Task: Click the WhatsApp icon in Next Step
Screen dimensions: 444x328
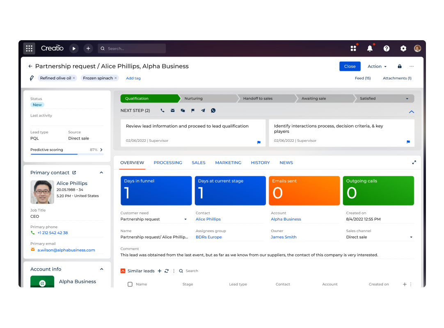Action: [x=213, y=111]
